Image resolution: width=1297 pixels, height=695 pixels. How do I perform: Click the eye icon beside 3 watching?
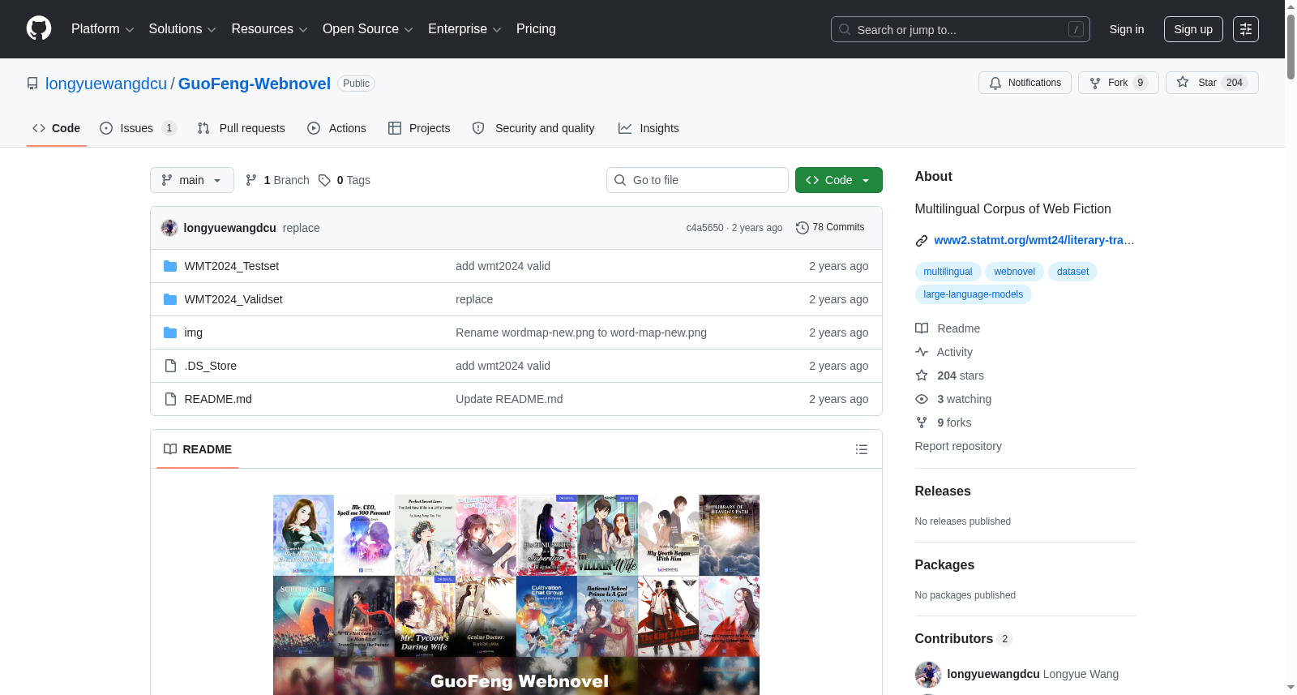(922, 399)
